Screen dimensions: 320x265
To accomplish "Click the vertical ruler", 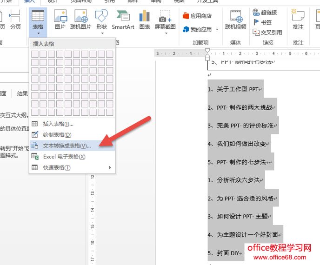I will click(93, 219).
